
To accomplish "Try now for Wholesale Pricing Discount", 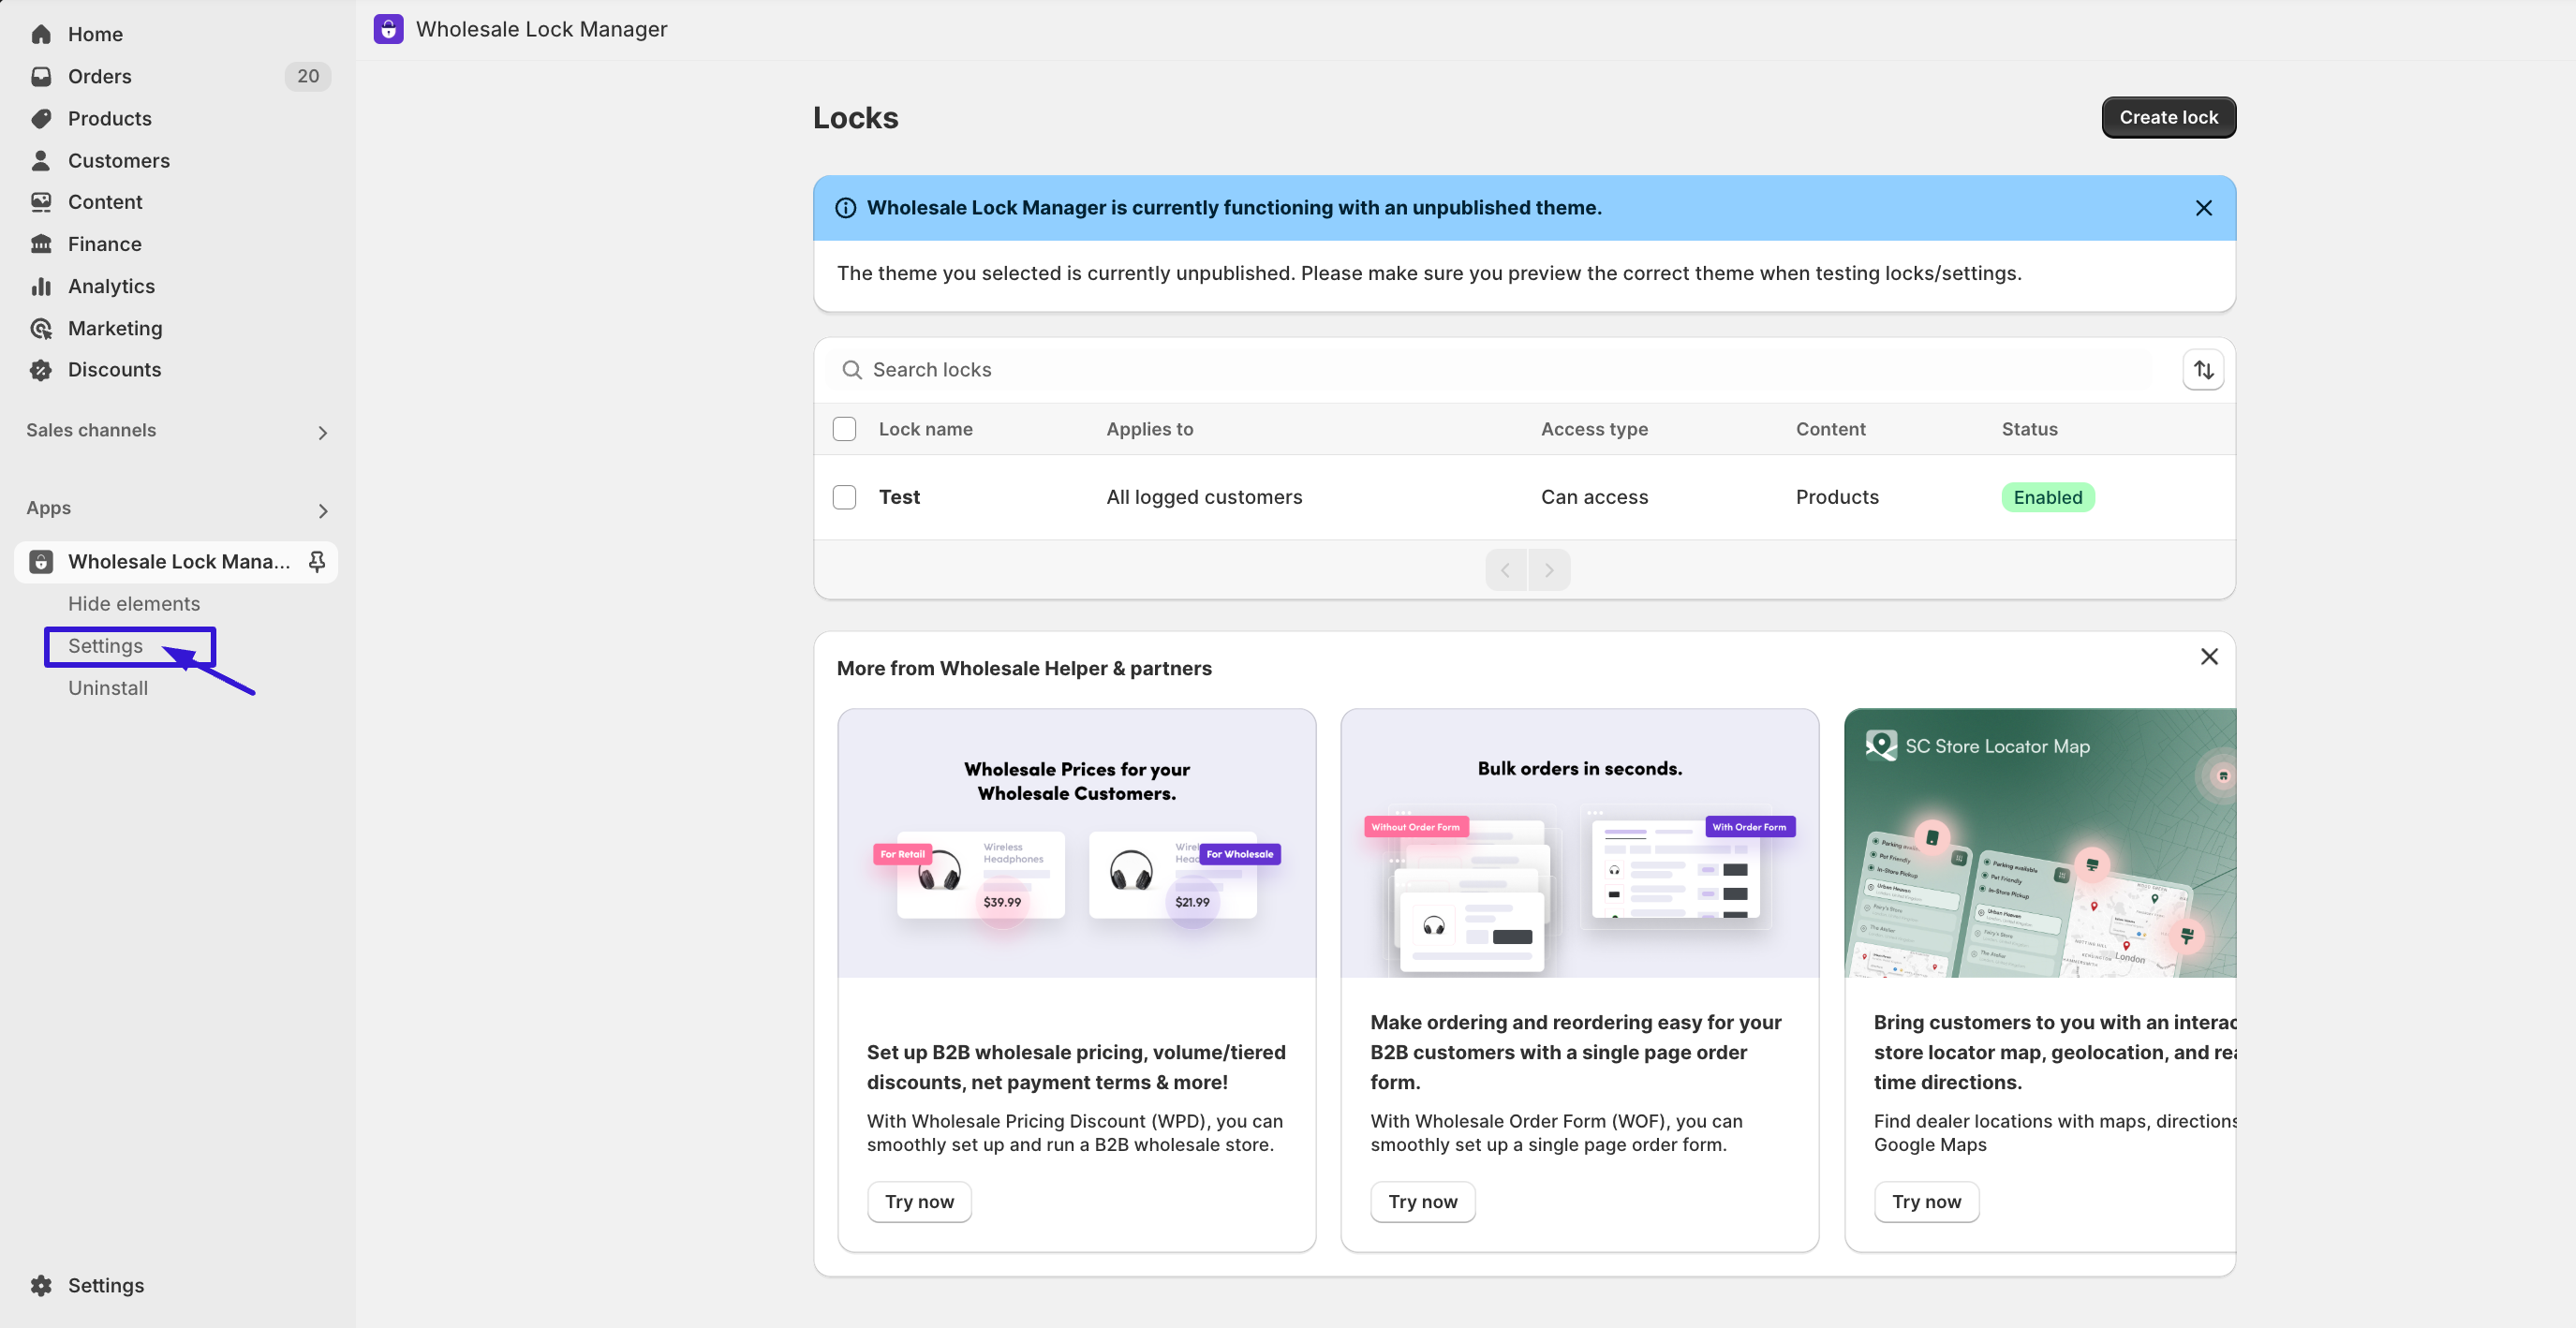I will (919, 1201).
